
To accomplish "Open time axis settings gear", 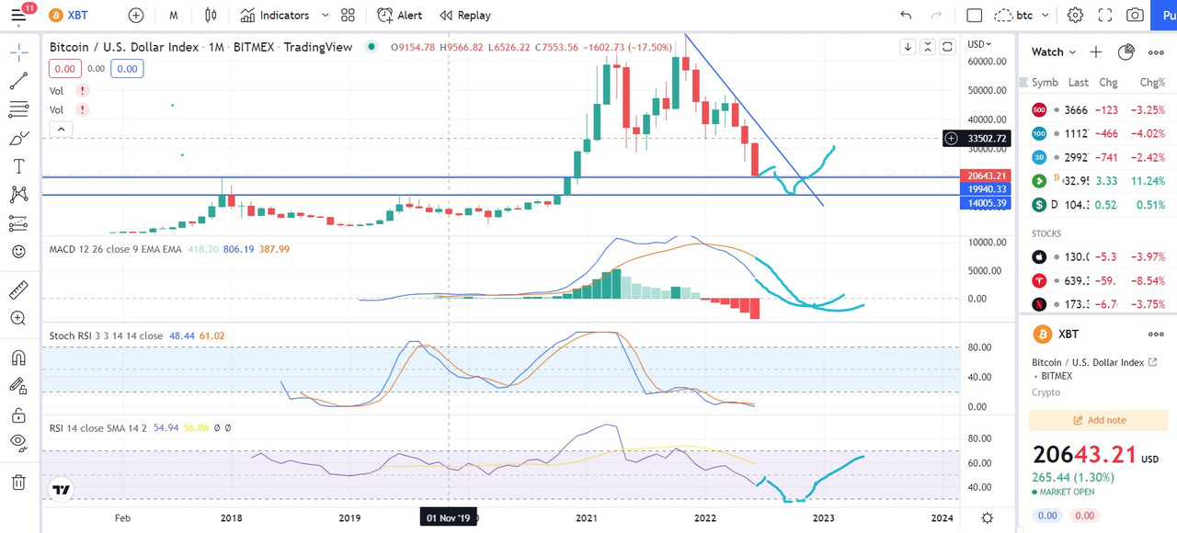I will pyautogui.click(x=987, y=518).
